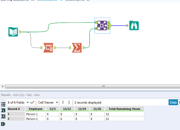The height and width of the screenshot is (130, 180).
Task: Click Person 1's Total Remaining Hours value 32
Action: (x=124, y=114)
